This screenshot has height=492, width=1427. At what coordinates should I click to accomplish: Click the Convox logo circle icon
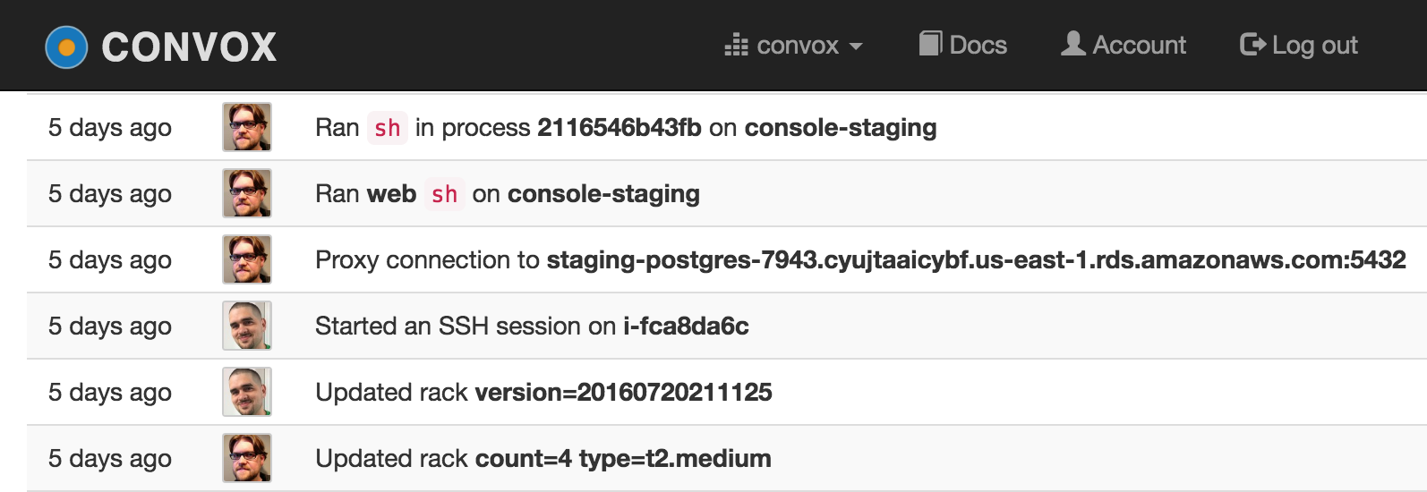(66, 47)
